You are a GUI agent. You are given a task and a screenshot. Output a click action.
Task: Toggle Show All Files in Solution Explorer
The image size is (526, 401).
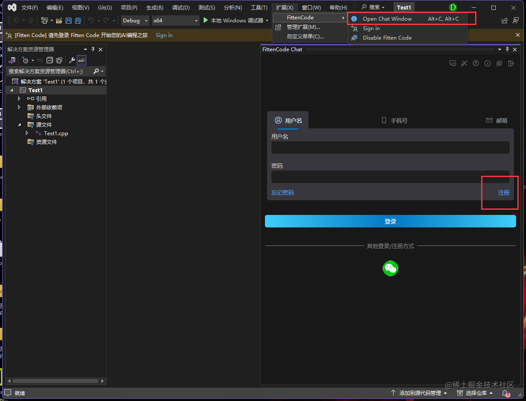click(x=59, y=60)
